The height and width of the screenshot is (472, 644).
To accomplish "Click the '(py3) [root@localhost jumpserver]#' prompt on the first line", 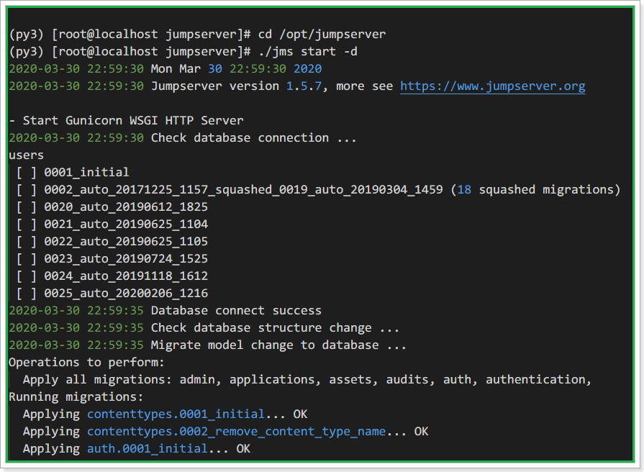I will coord(130,34).
